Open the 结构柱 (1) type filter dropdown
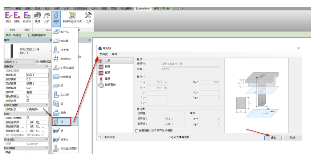This screenshot has height=162, width=313. click(x=34, y=62)
